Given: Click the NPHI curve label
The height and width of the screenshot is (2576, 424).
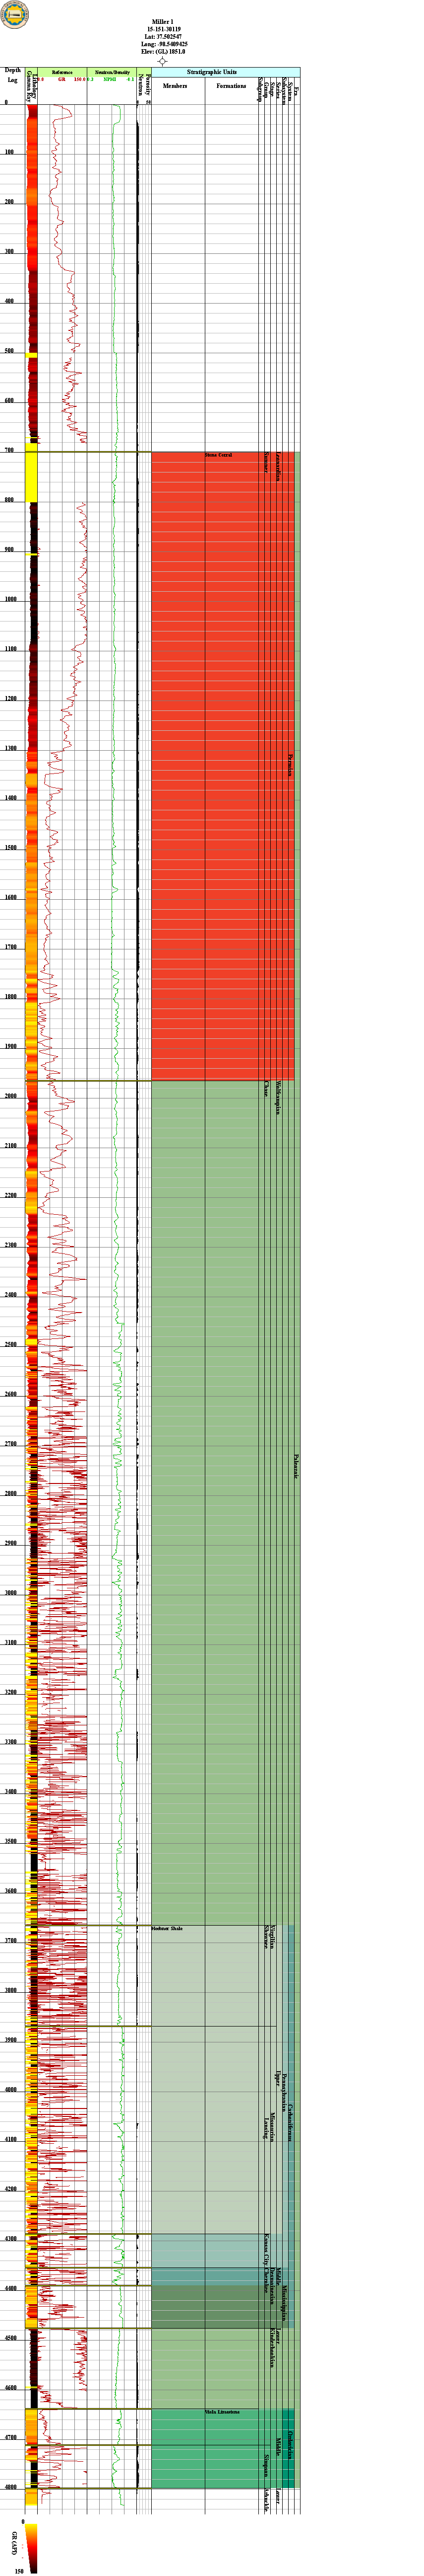Looking at the screenshot, I should coord(110,79).
